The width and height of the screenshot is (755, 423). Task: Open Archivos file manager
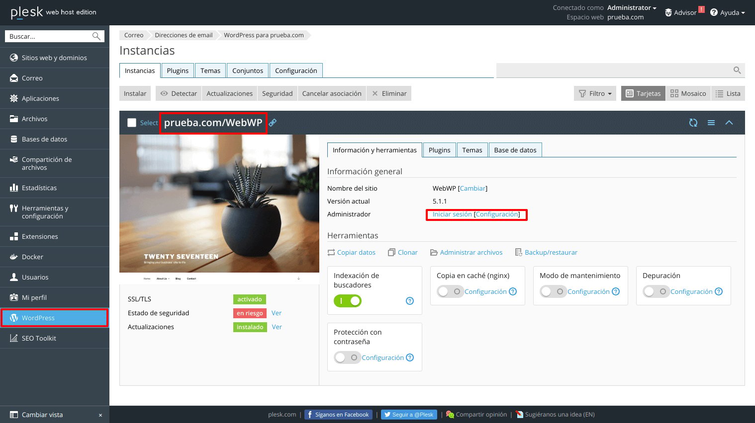(54, 119)
